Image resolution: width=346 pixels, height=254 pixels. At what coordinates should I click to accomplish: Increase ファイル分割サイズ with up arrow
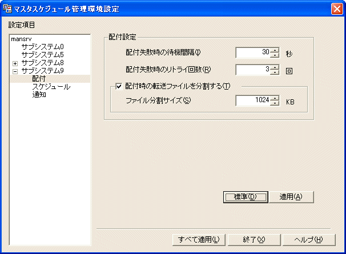275,98
